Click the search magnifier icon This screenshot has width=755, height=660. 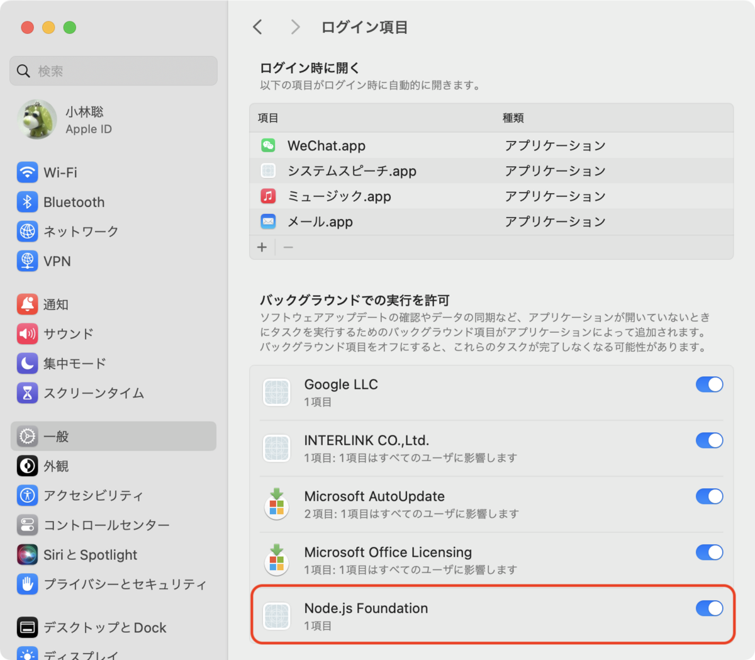[x=23, y=71]
